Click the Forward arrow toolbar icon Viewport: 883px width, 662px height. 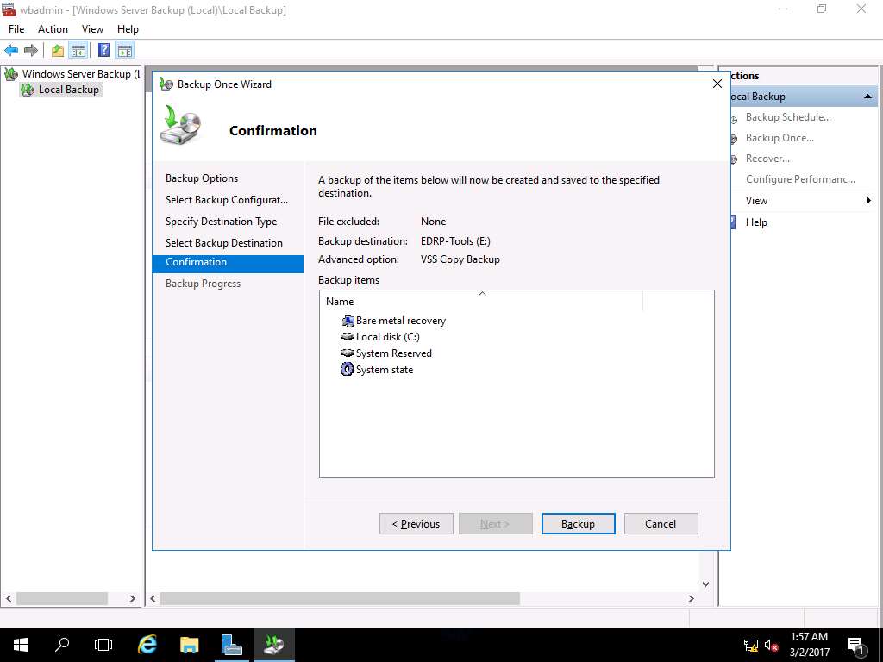tap(31, 51)
